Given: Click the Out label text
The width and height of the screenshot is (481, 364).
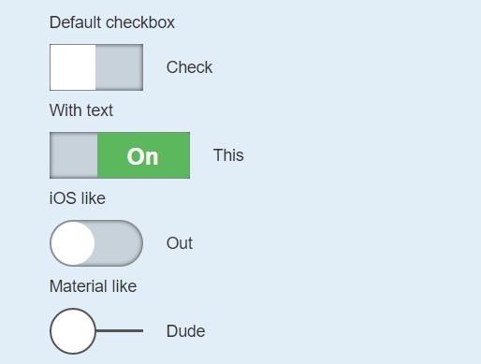Looking at the screenshot, I should (180, 243).
